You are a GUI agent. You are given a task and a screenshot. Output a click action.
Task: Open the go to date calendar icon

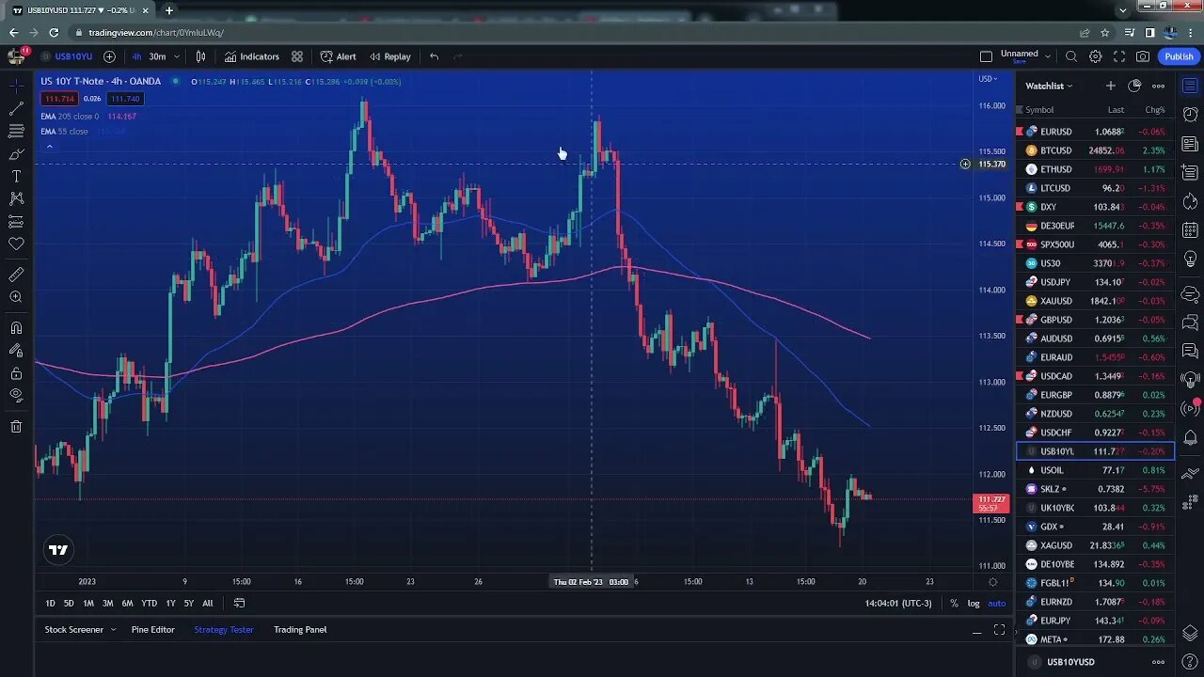click(239, 603)
